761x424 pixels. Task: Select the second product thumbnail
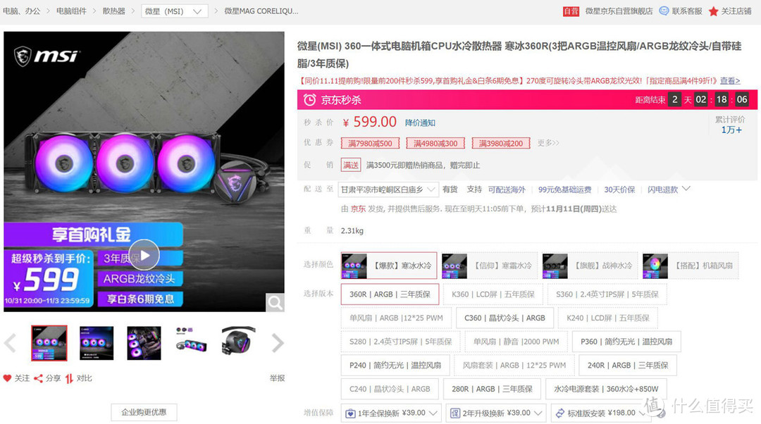pos(97,343)
